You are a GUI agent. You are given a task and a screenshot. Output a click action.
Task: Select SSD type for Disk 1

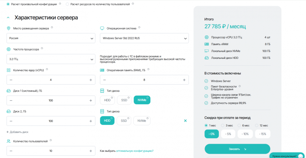tap(124, 100)
